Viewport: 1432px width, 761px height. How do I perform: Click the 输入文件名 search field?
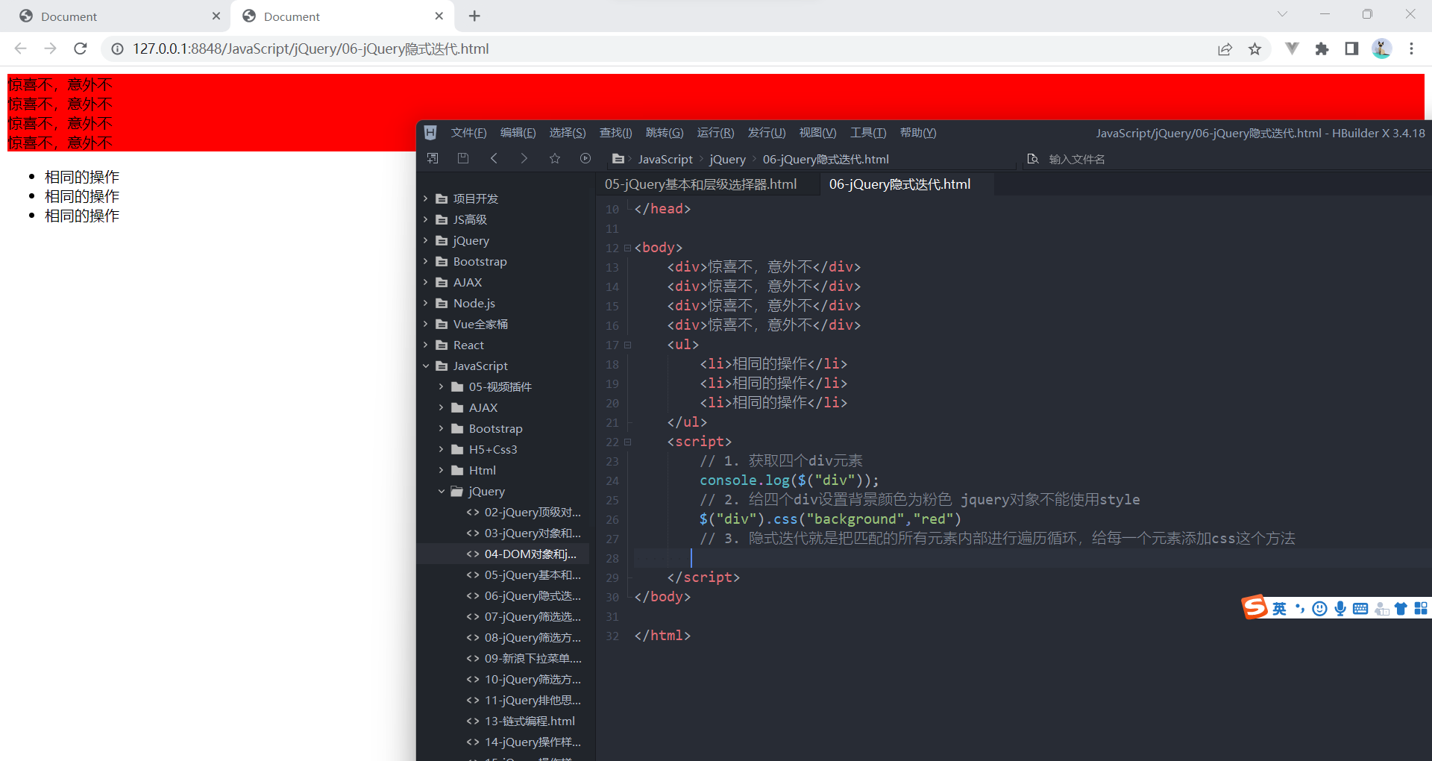pyautogui.click(x=1077, y=159)
